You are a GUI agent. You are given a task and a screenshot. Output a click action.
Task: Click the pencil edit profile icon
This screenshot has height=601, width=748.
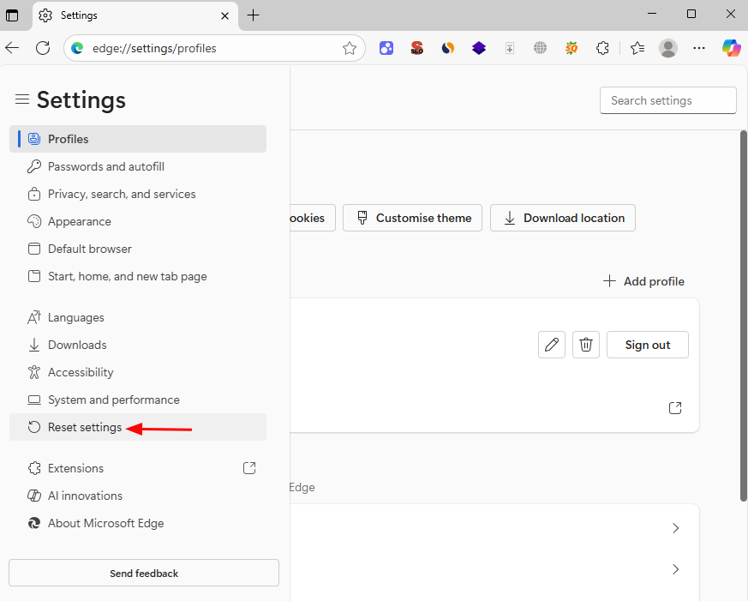point(552,345)
